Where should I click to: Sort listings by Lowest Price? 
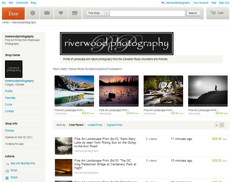(x=95, y=125)
